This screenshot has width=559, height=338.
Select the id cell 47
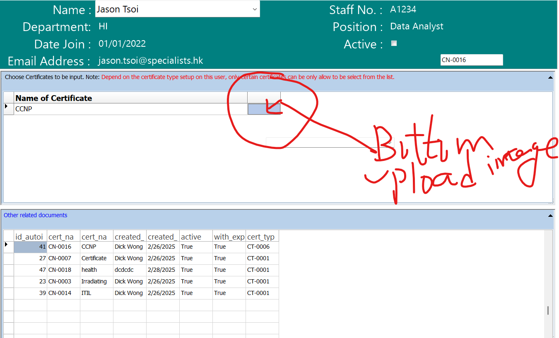30,270
